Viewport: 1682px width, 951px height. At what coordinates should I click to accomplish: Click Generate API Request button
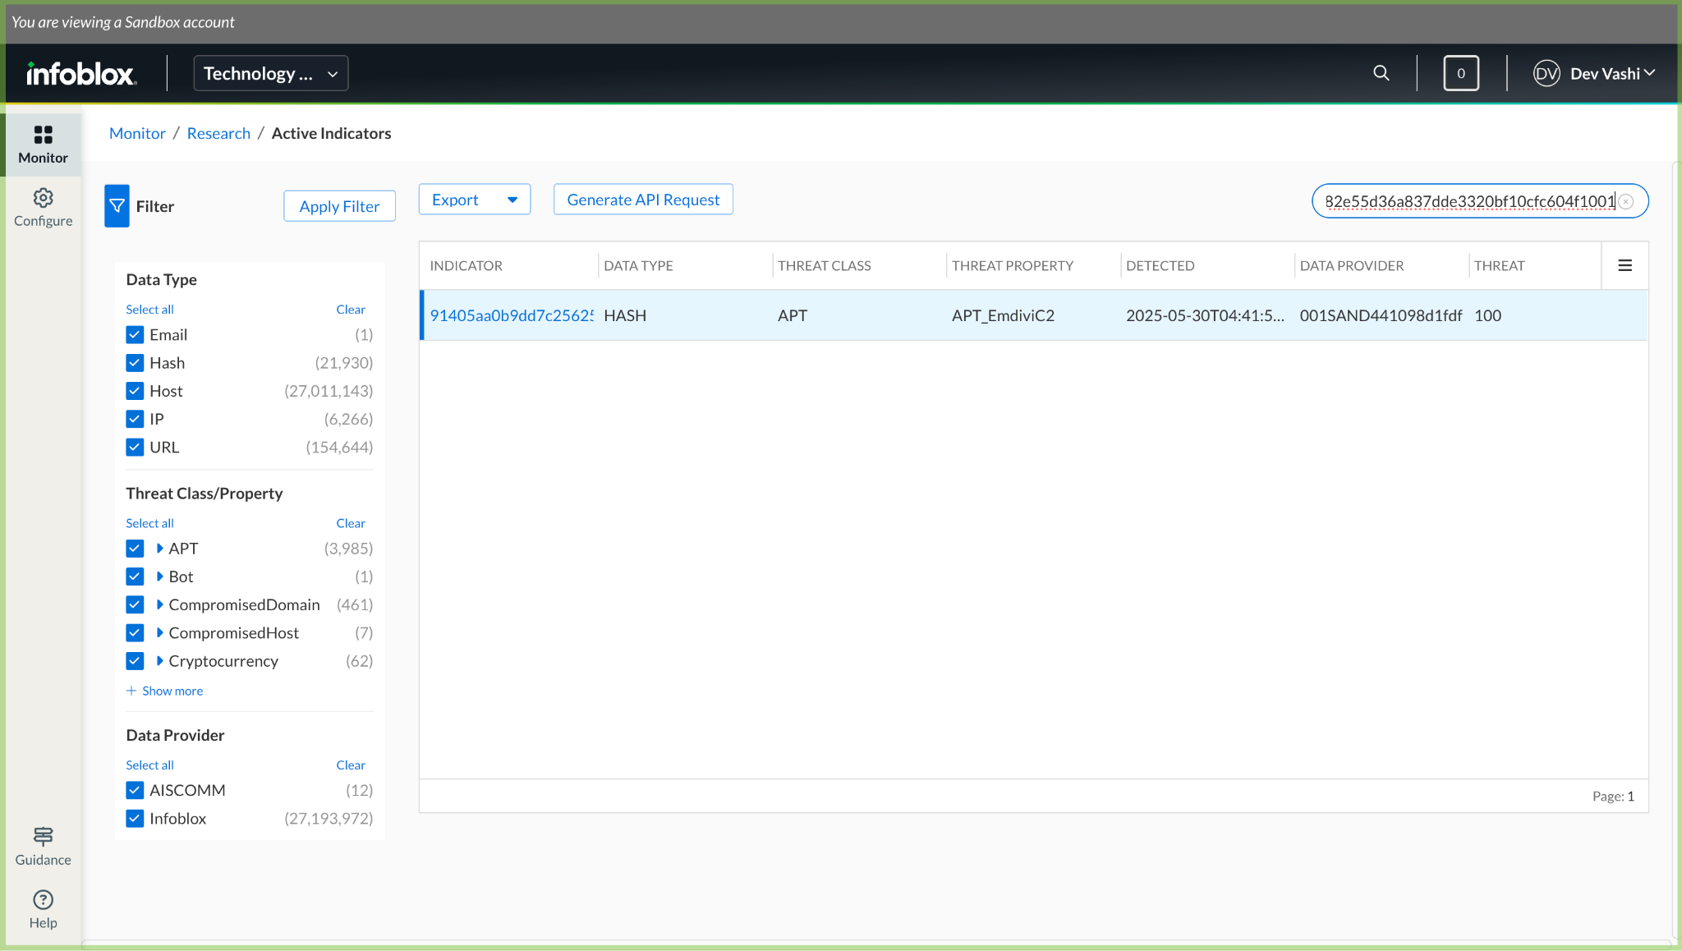click(643, 200)
